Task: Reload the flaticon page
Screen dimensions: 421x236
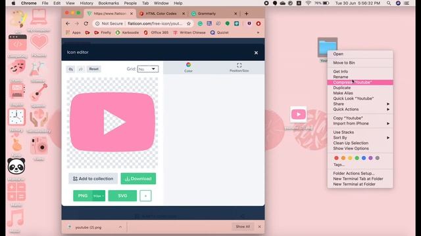Action: [86, 24]
